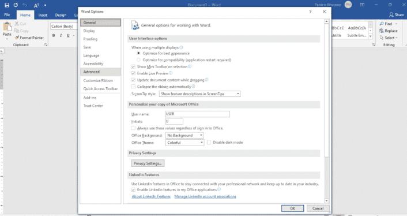407x216 pixels.
Task: Click info icon beside Collapse the ribbon automatically
Action: (193, 86)
